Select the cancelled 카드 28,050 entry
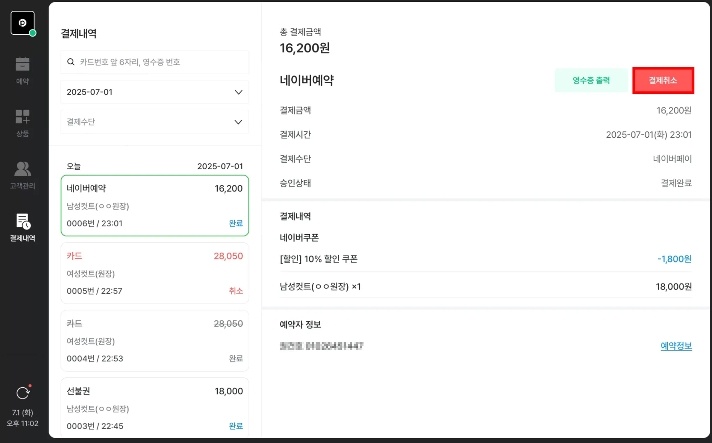The height and width of the screenshot is (443, 712). 155,273
